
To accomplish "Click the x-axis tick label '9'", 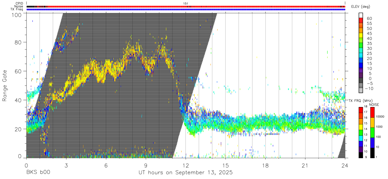I will tap(146, 165).
